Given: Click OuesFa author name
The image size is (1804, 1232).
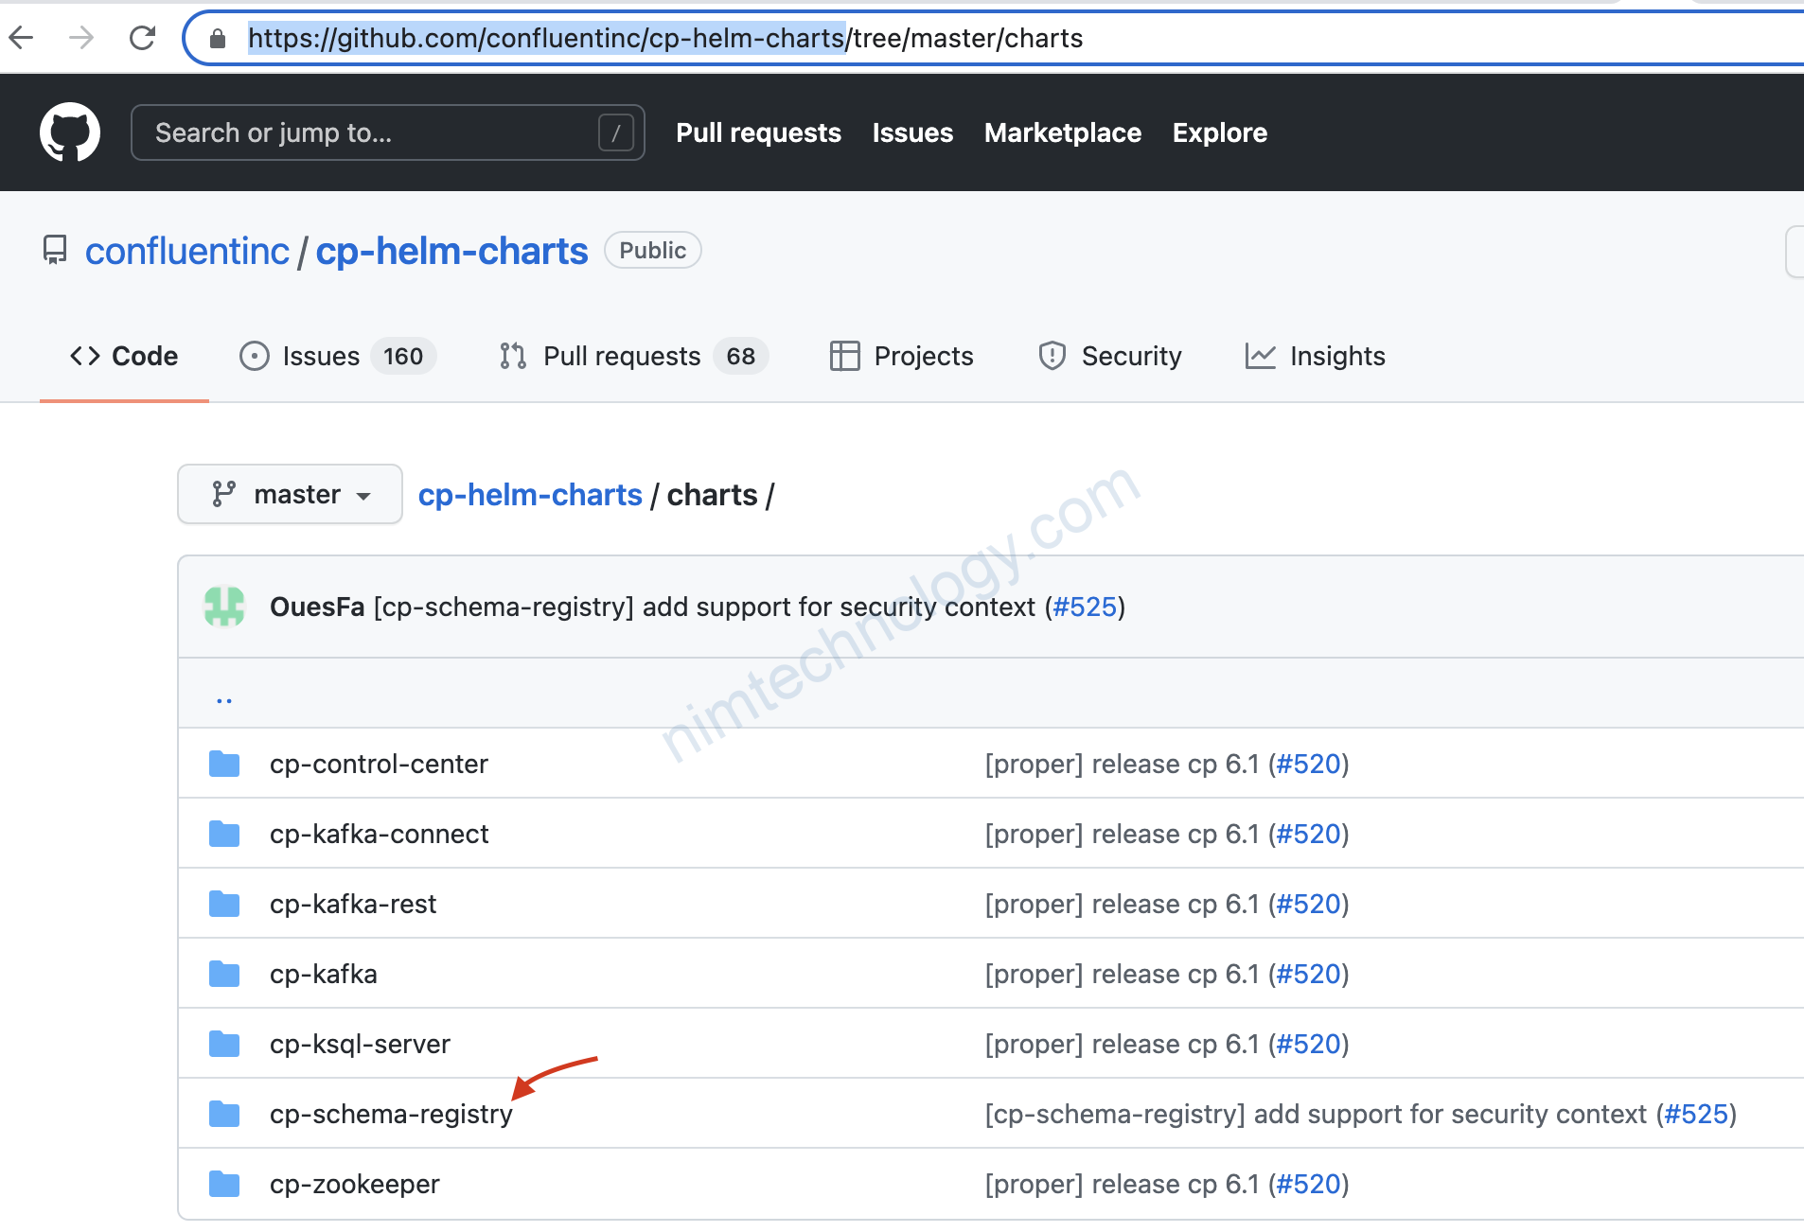Looking at the screenshot, I should tap(317, 607).
